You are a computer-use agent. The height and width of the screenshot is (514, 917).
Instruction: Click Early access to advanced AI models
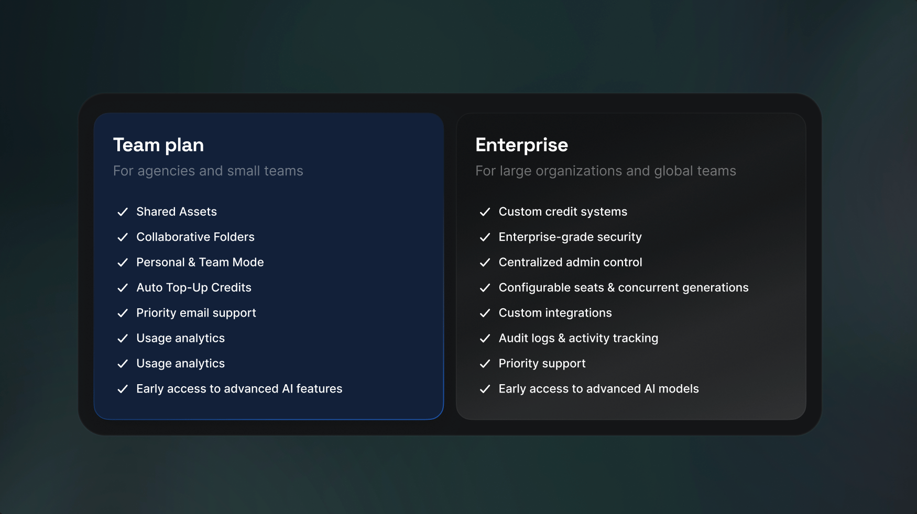(599, 389)
